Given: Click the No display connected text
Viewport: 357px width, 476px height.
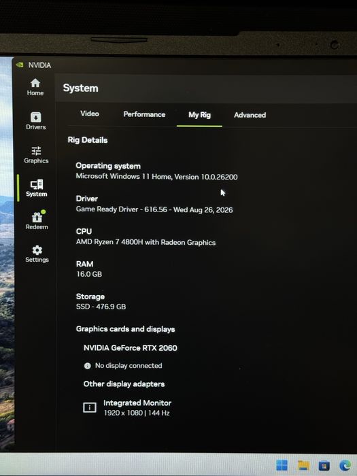Looking at the screenshot, I should point(129,366).
